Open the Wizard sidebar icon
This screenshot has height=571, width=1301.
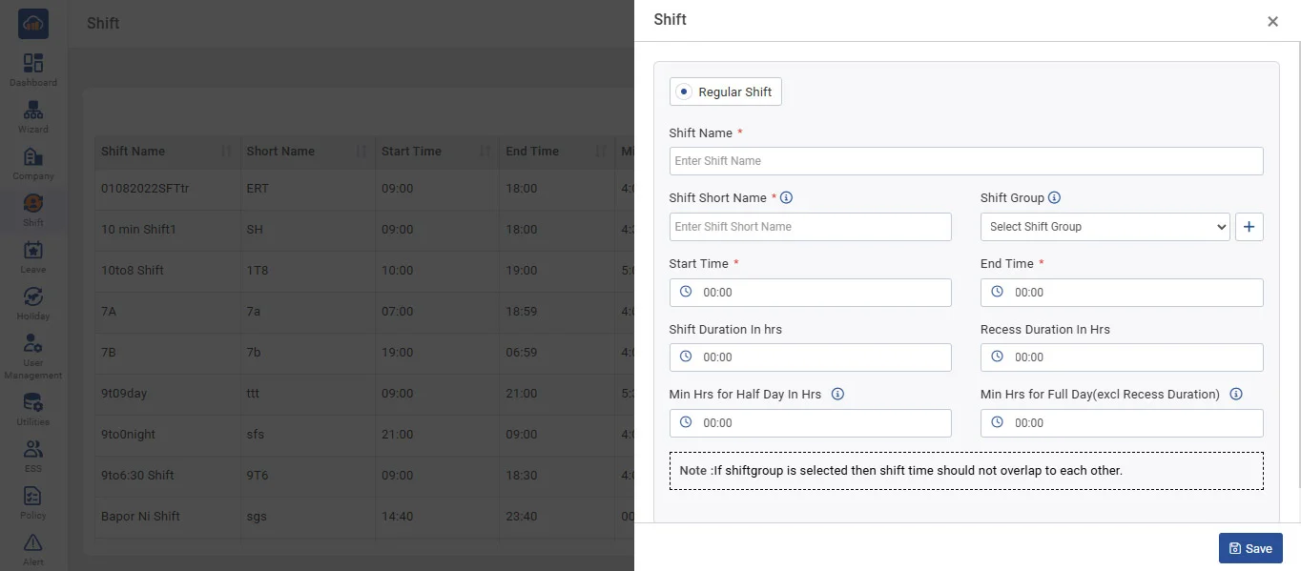pos(33,111)
